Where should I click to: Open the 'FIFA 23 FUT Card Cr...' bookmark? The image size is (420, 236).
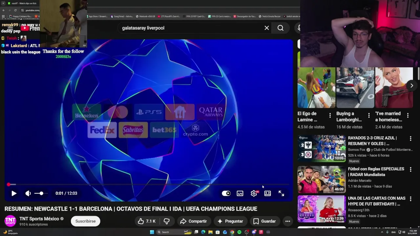click(x=194, y=16)
